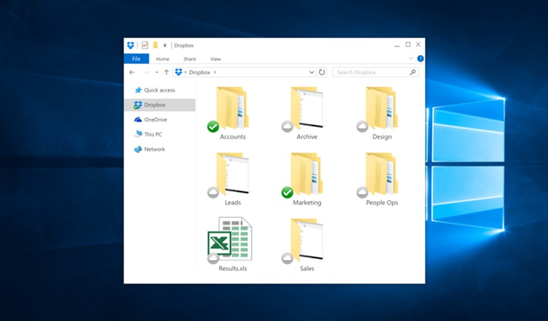Open the recent locations dropdown arrow
The width and height of the screenshot is (548, 321).
click(157, 72)
